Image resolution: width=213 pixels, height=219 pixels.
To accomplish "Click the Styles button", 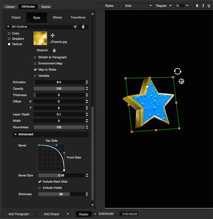I will pos(109,6).
